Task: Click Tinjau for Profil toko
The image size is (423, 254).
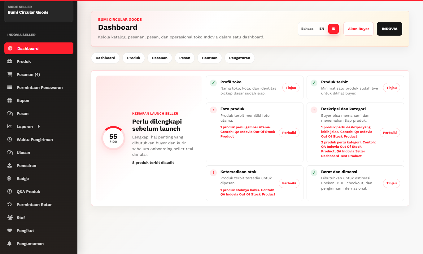Action: [x=291, y=88]
